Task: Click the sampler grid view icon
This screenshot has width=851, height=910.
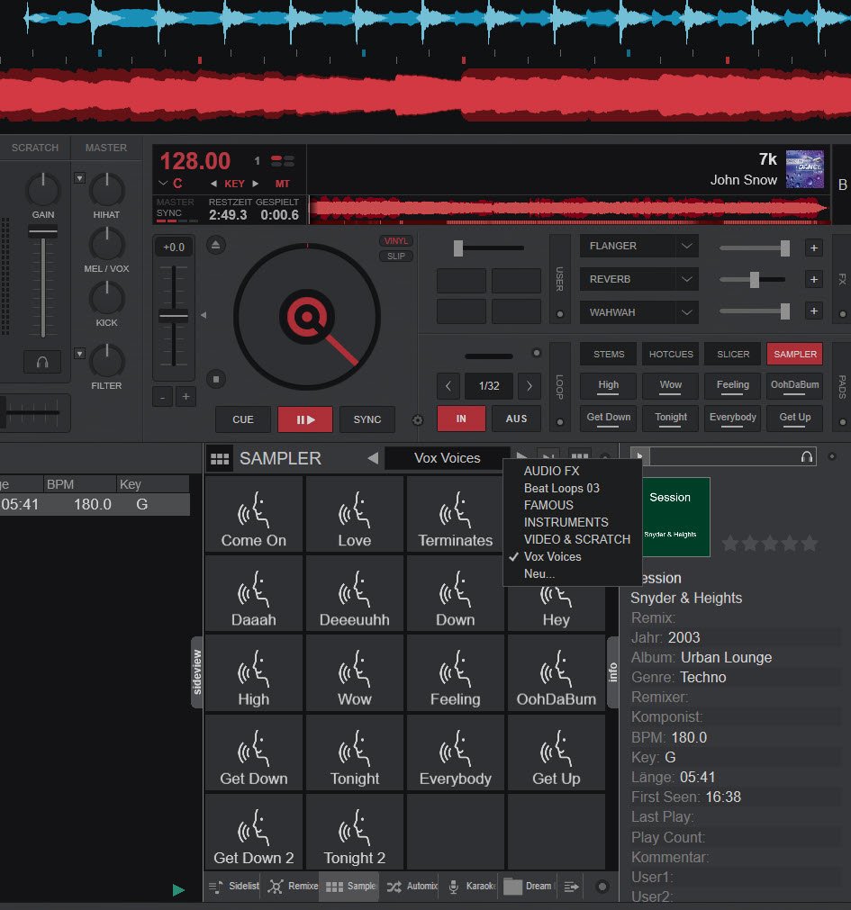Action: [x=219, y=459]
